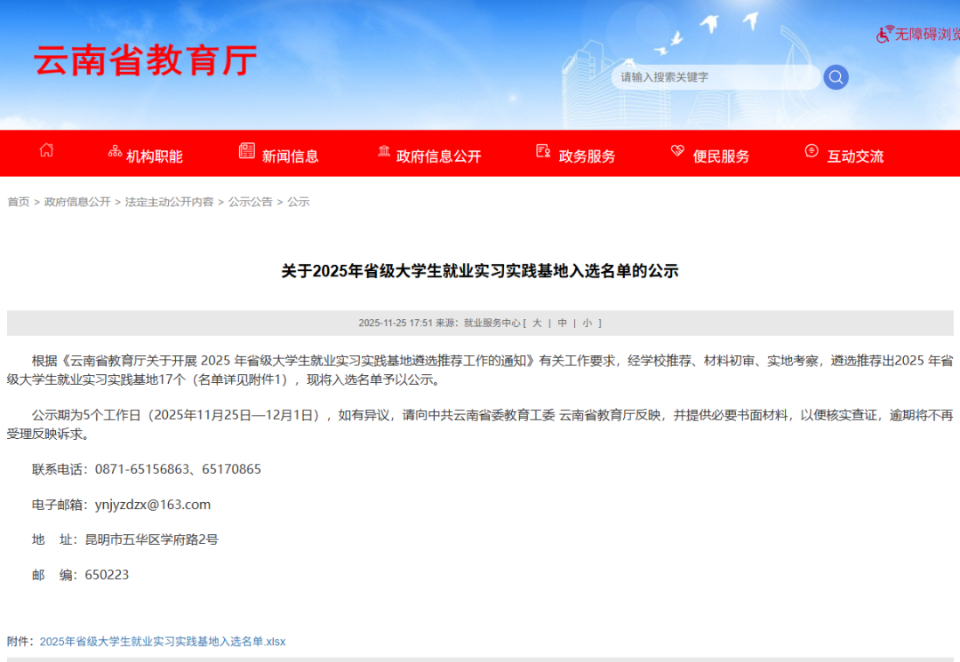Click the 机构职能 organization icon
960x662 pixels.
click(x=115, y=151)
